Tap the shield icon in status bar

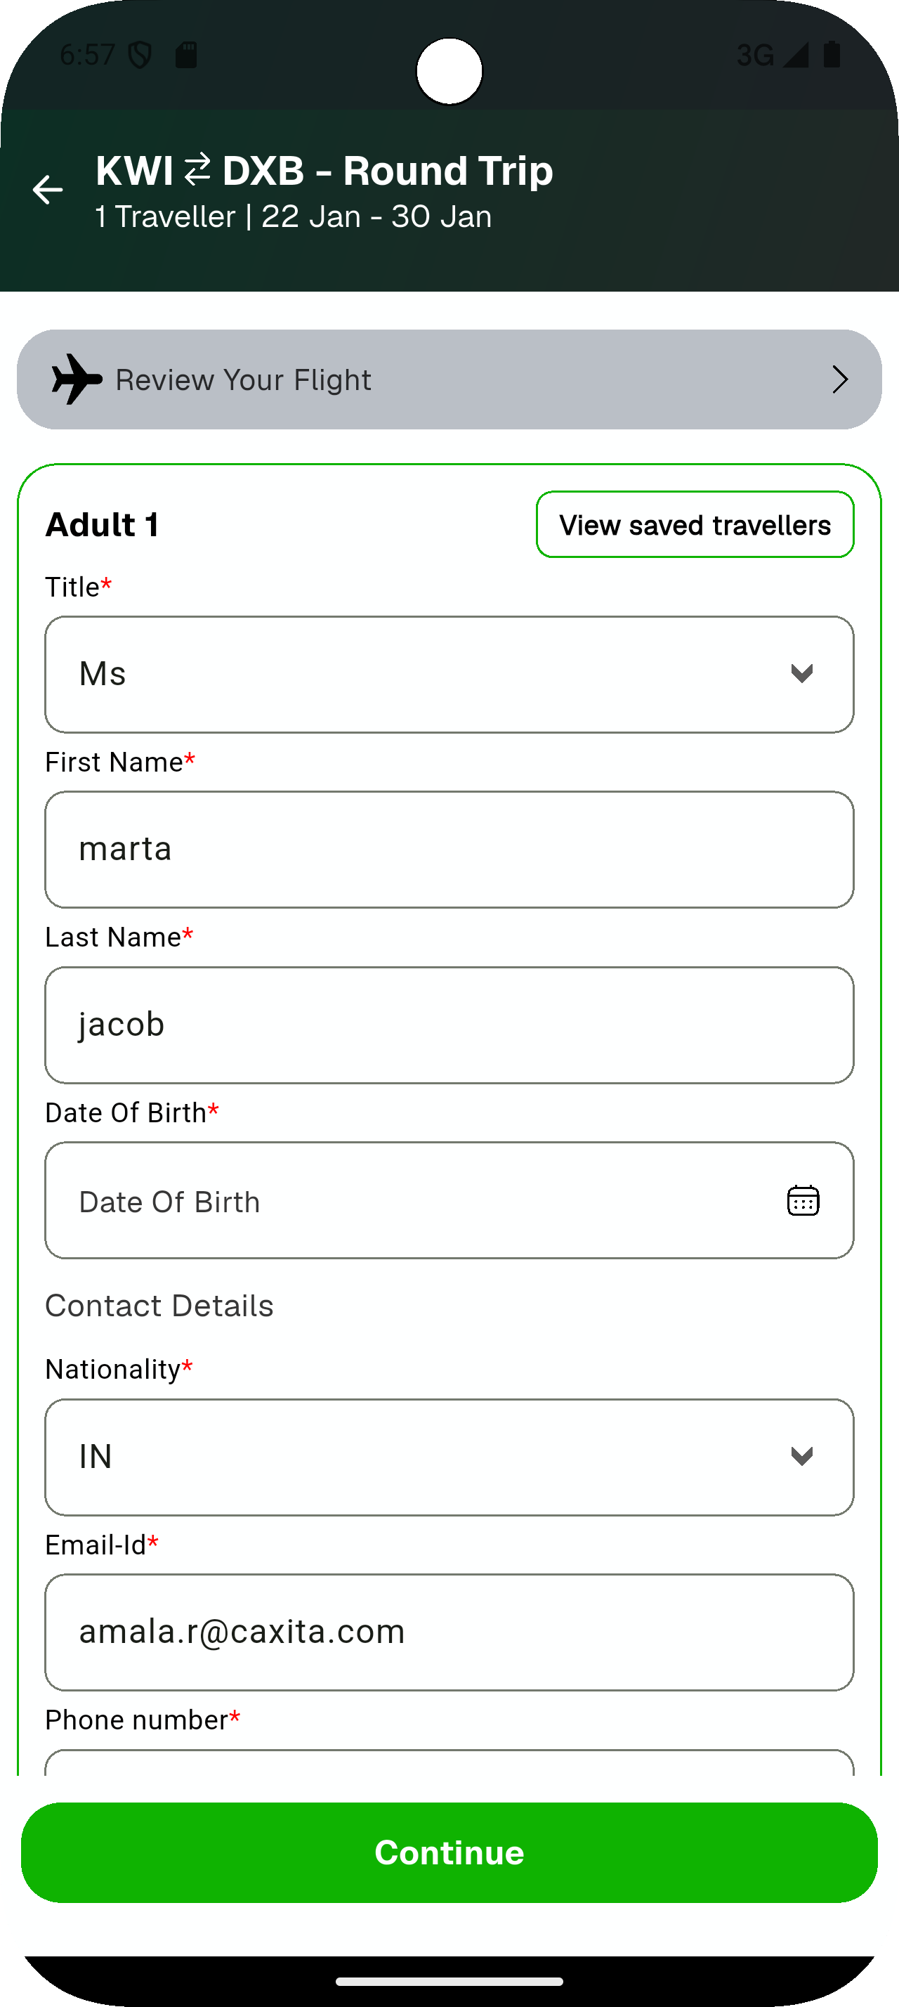(x=140, y=55)
